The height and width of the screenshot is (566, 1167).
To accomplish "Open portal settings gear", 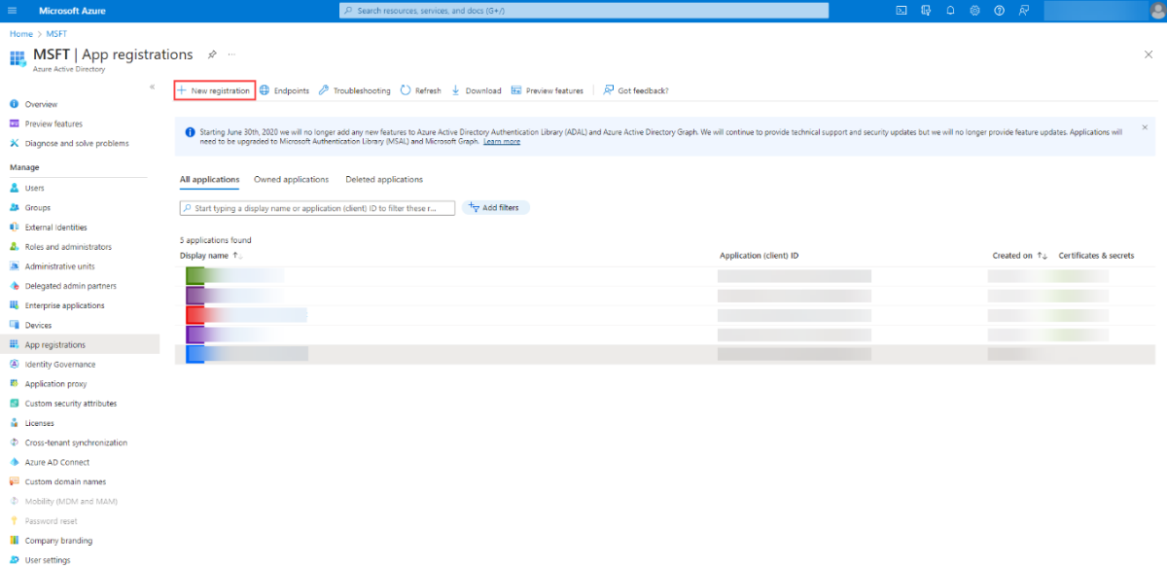I will coord(974,11).
